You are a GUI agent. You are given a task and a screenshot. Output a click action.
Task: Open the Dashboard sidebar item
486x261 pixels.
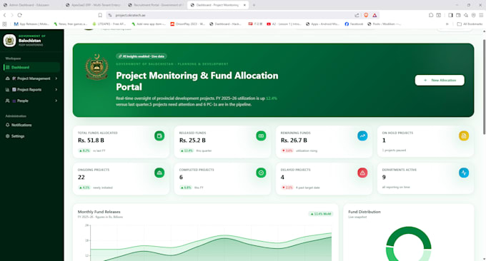pos(31,67)
